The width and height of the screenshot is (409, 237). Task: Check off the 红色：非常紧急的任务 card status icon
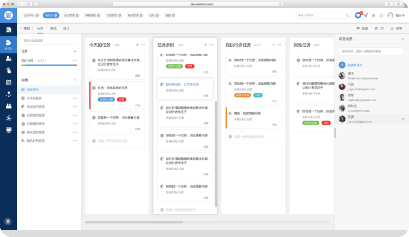point(94,88)
